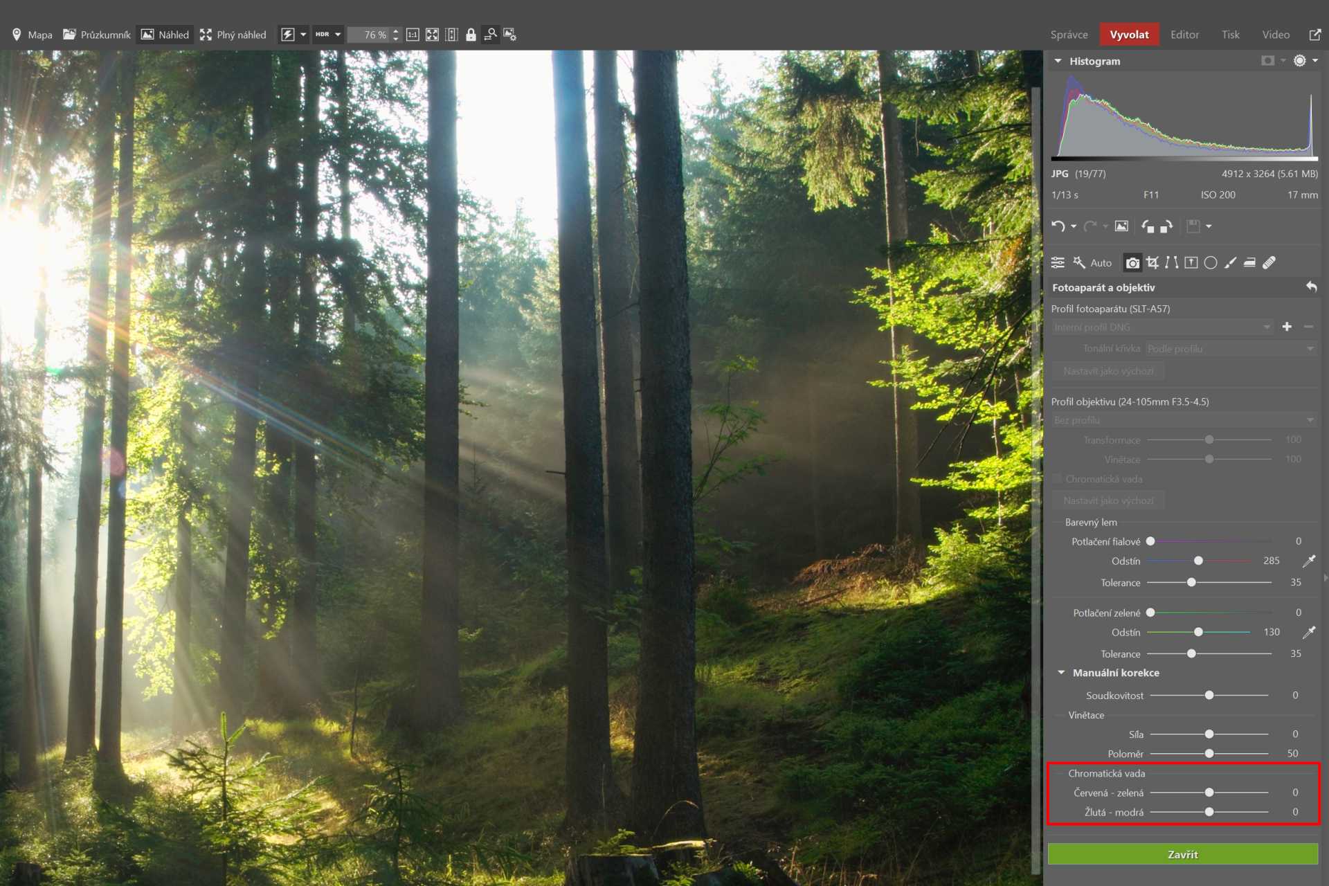
Task: Collapse the Histogram panel
Action: pyautogui.click(x=1058, y=61)
